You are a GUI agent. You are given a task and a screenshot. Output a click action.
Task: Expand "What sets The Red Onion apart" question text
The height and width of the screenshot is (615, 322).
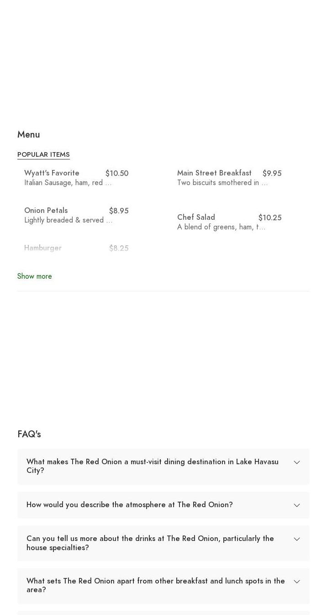coord(155,585)
